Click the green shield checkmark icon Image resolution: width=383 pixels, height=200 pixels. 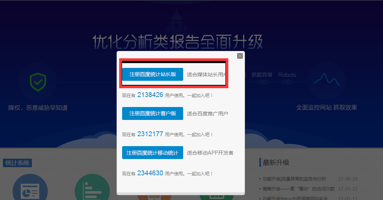[x=38, y=82]
